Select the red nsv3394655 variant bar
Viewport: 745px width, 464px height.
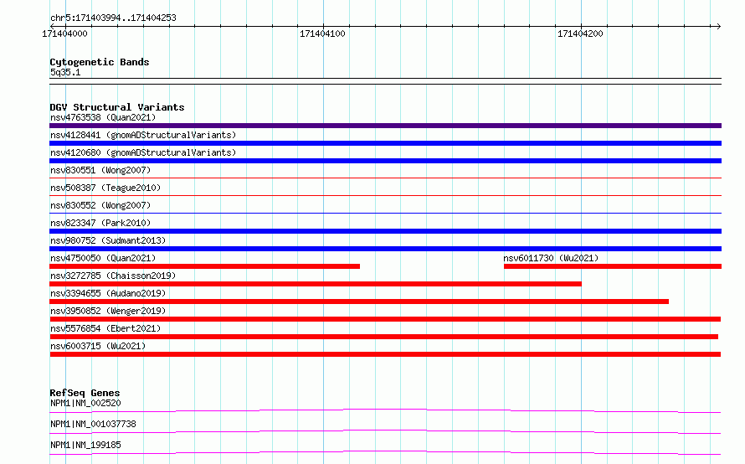359,302
